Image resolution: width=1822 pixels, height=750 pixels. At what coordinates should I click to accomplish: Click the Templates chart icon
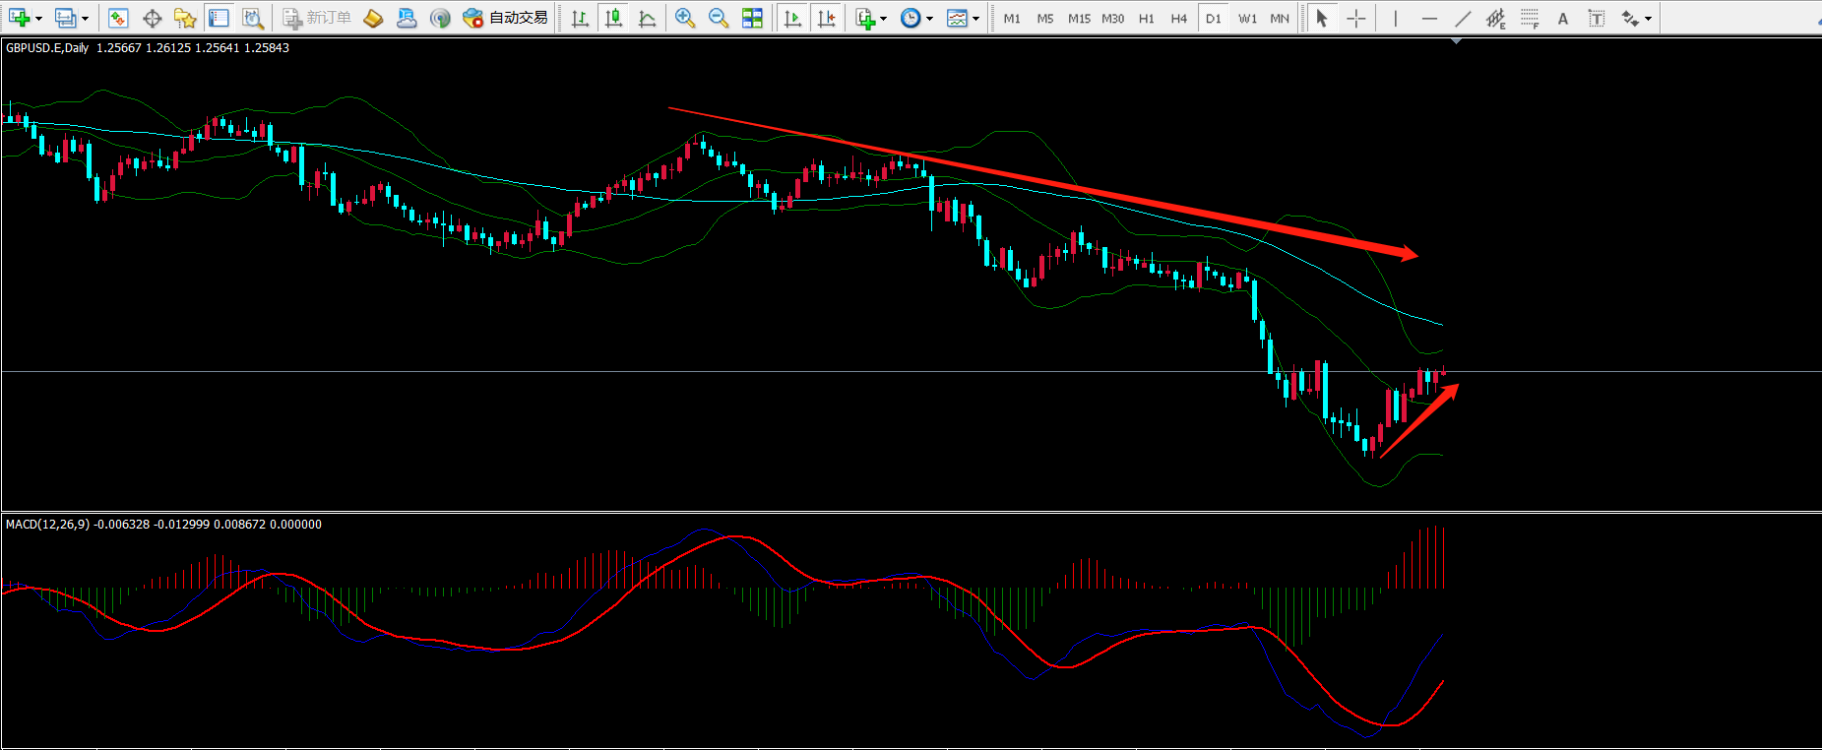[957, 18]
